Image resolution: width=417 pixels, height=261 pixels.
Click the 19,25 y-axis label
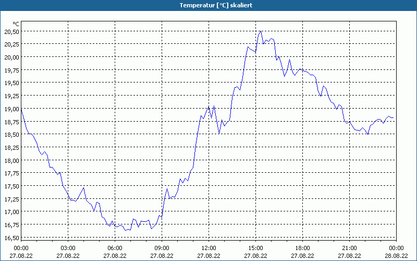[x=12, y=96]
